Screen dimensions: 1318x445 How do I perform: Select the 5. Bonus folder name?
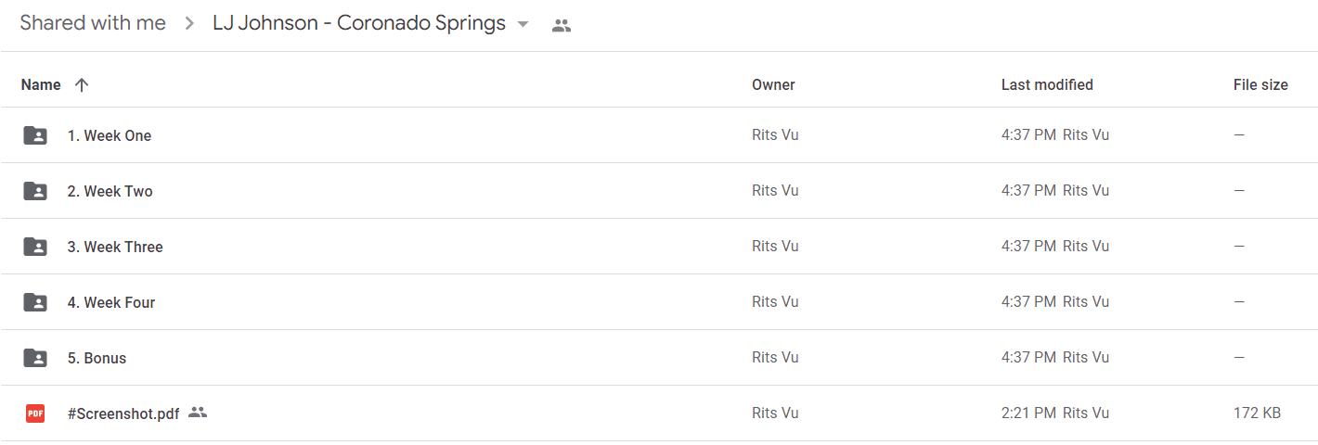pyautogui.click(x=97, y=358)
